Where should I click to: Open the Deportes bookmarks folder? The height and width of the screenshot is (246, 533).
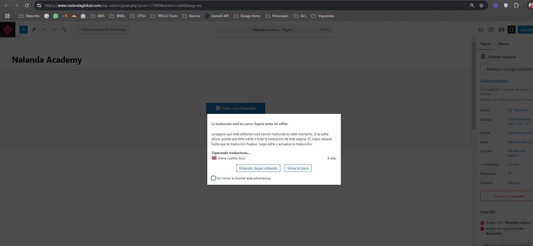29,16
